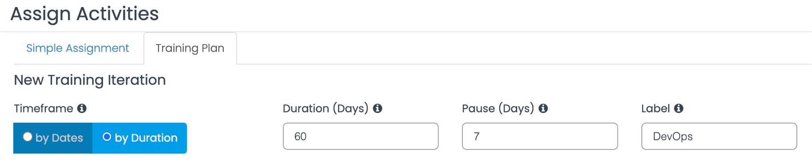Choose the 'by Duration' timeframe button text

point(146,138)
